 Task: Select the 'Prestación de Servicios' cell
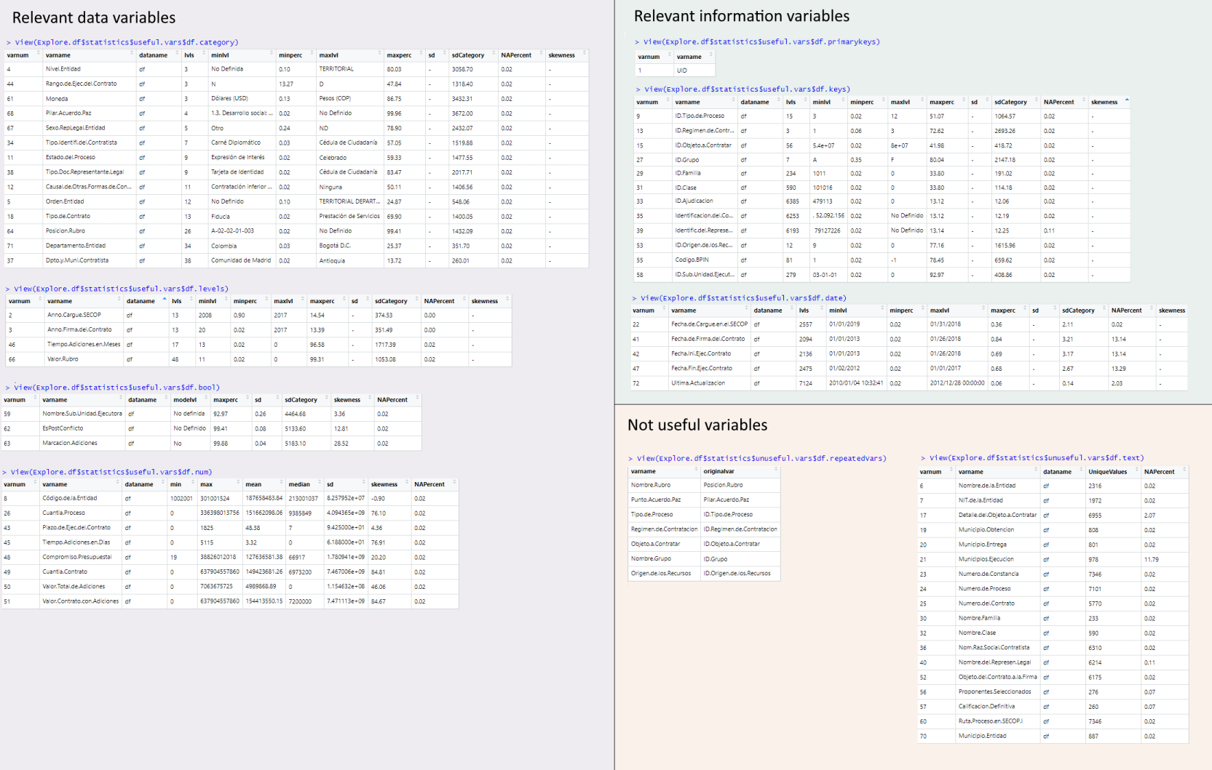click(349, 216)
